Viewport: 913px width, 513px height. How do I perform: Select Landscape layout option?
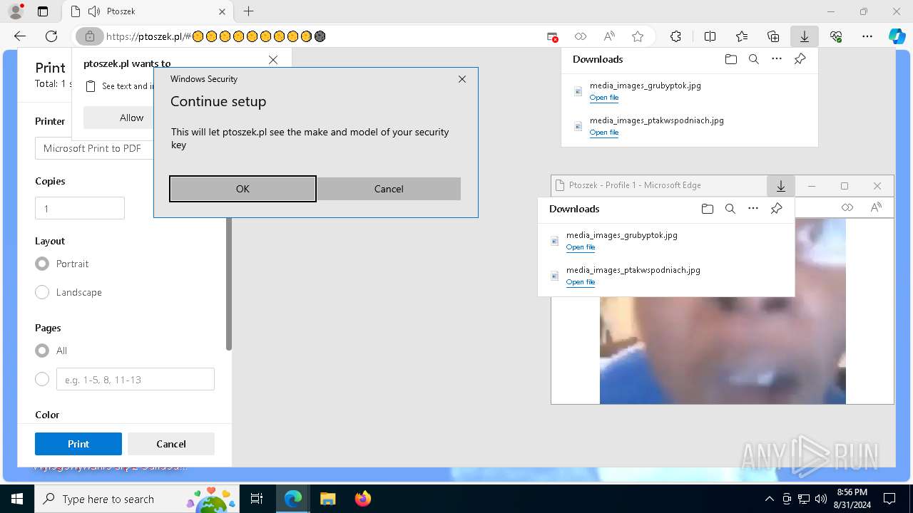pyautogui.click(x=42, y=292)
